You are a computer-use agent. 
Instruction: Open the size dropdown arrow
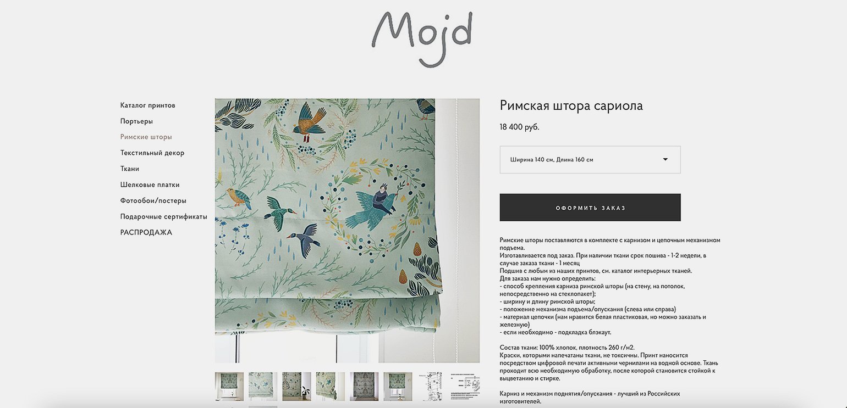665,160
